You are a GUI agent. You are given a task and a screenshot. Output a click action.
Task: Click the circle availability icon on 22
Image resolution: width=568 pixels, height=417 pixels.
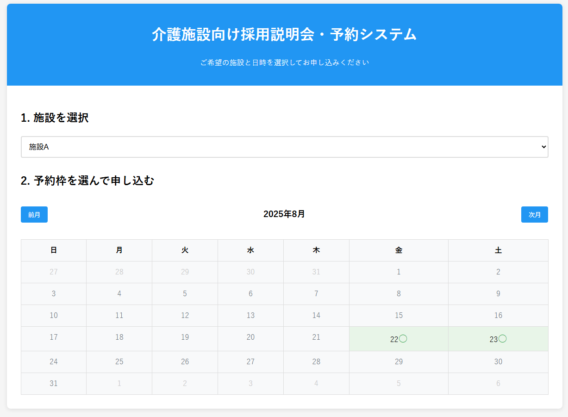point(403,339)
